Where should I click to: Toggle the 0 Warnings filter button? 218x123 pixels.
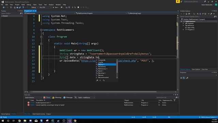[57, 97]
